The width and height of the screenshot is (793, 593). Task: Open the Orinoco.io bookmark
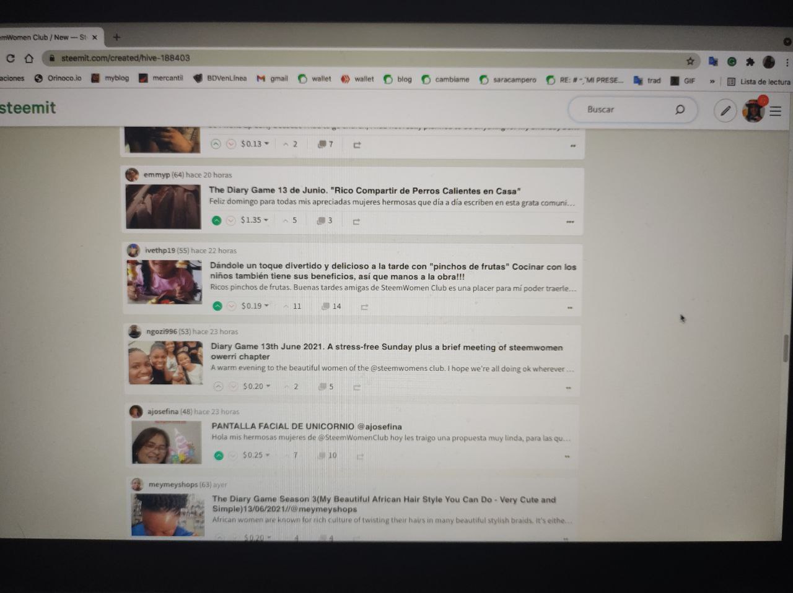click(x=58, y=78)
